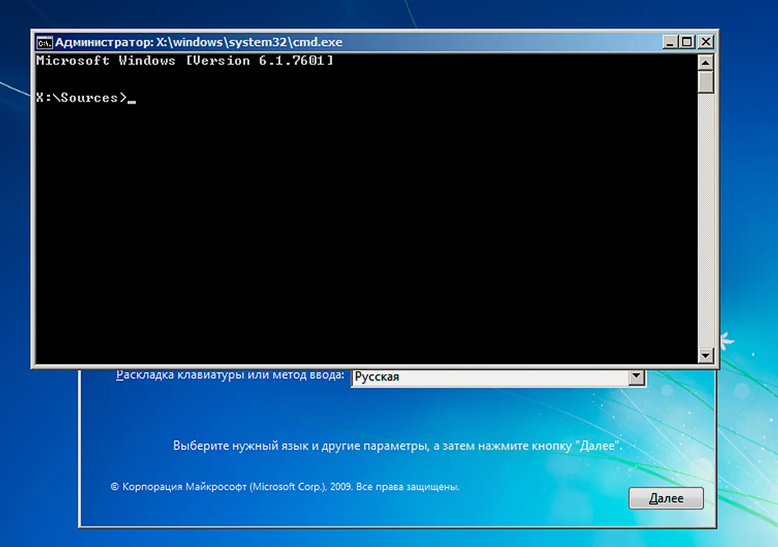Click the 'Microsoft Windows [Version 6.1.7601]' line
Viewport: 778px width, 547px height.
click(x=185, y=61)
